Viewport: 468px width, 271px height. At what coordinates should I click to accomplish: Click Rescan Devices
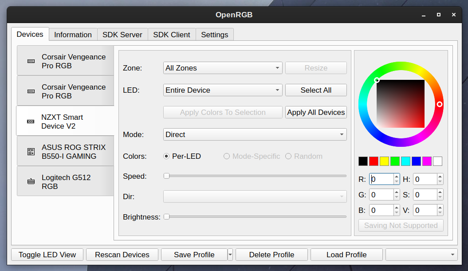[x=122, y=254]
